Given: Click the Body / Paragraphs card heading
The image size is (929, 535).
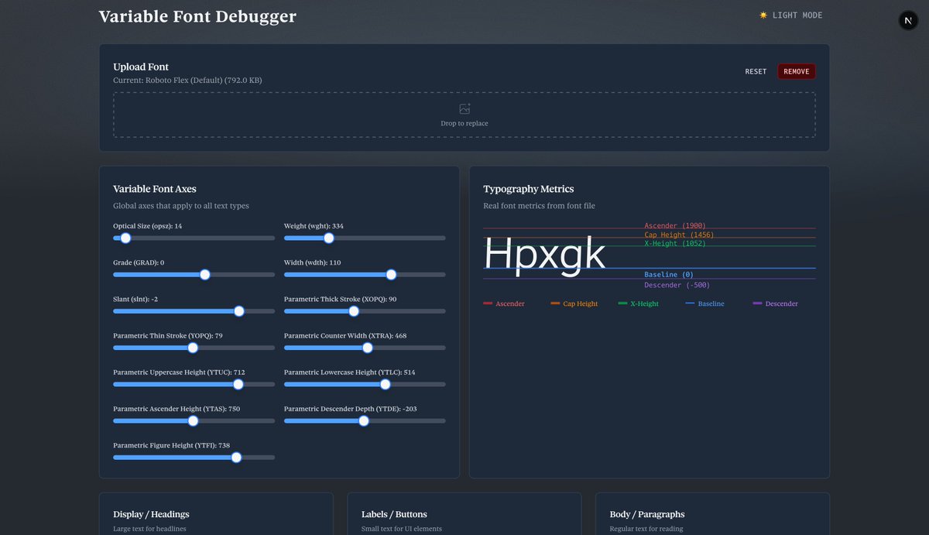Looking at the screenshot, I should click(x=647, y=514).
